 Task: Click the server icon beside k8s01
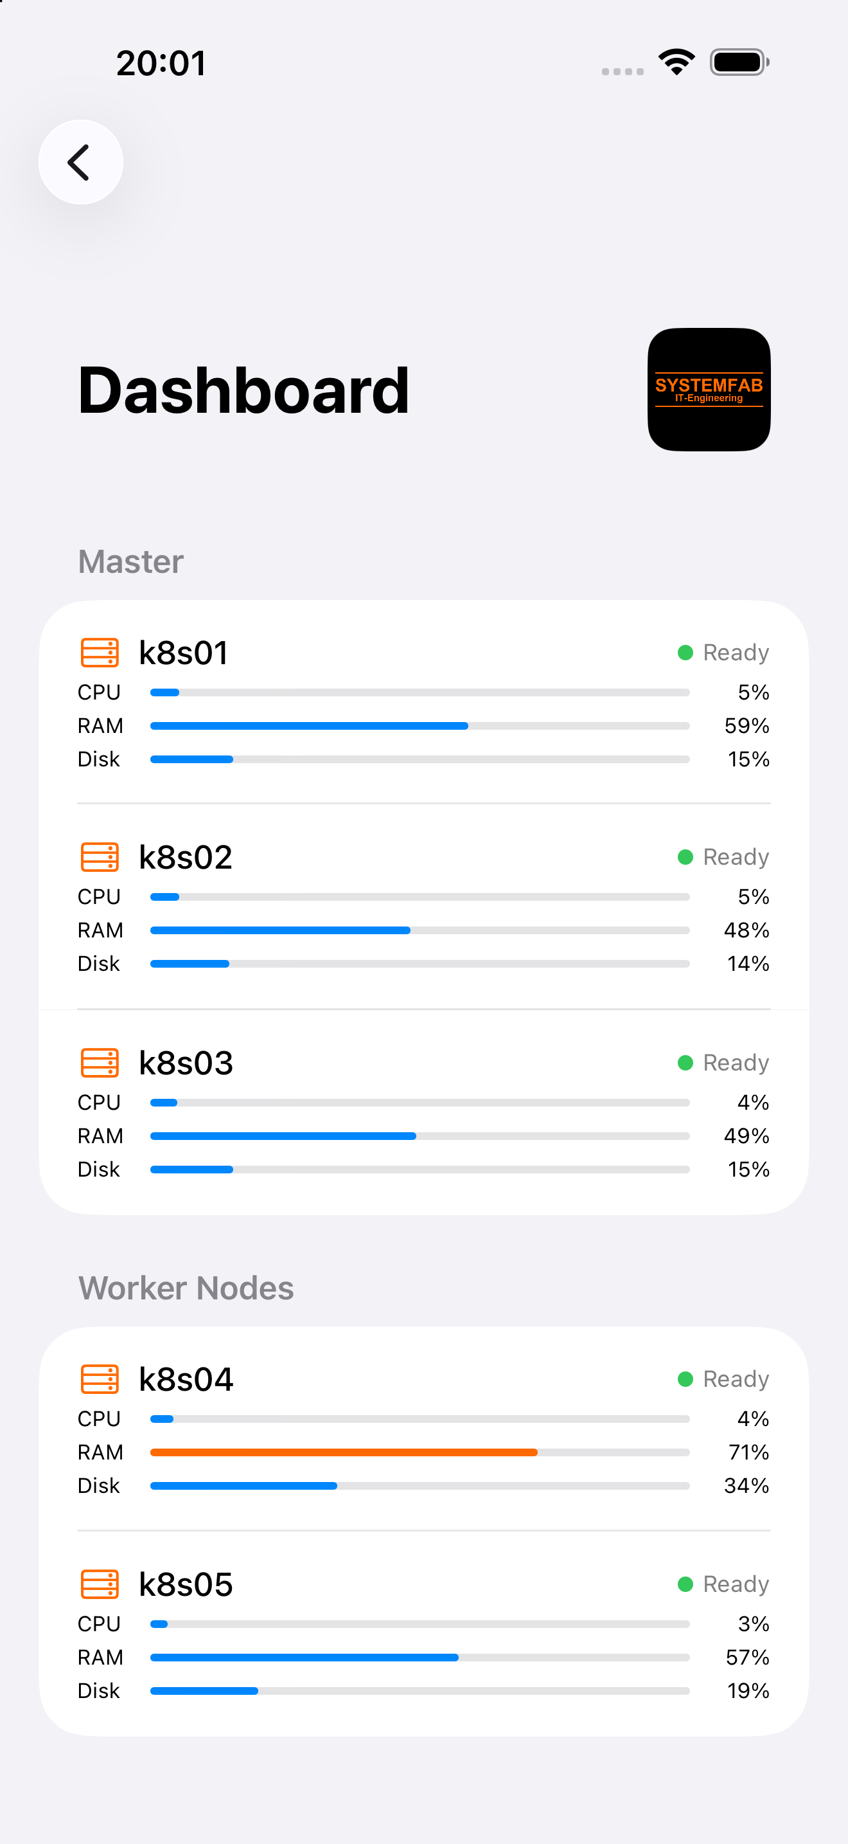(x=100, y=652)
